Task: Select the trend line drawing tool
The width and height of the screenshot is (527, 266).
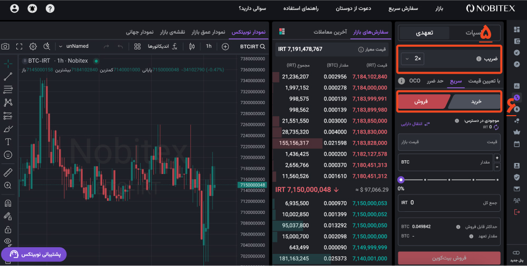Action: pos(8,77)
